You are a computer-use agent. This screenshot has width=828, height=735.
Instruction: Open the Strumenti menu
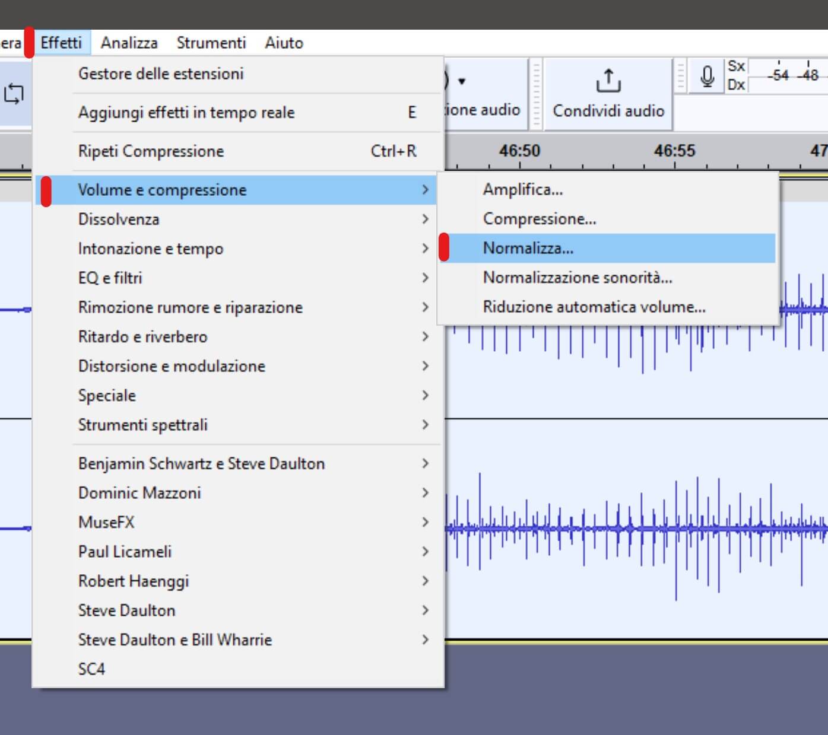211,43
